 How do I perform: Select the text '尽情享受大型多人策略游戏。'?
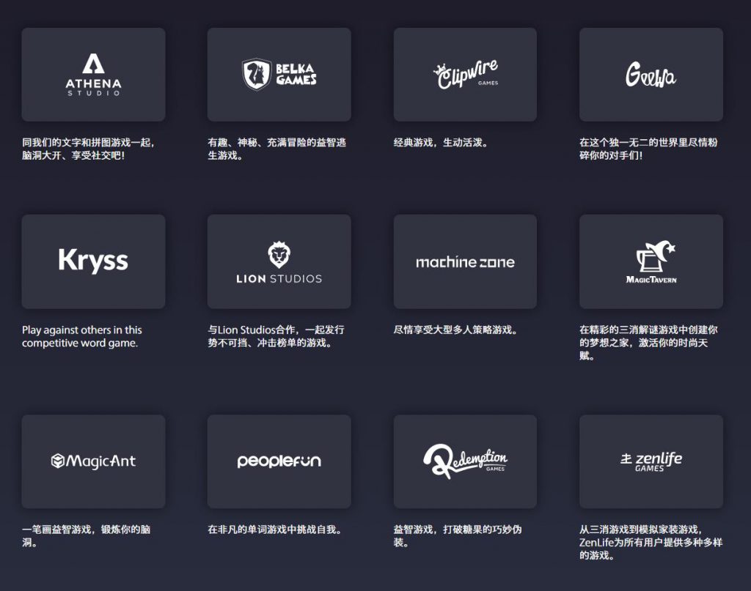pyautogui.click(x=455, y=330)
